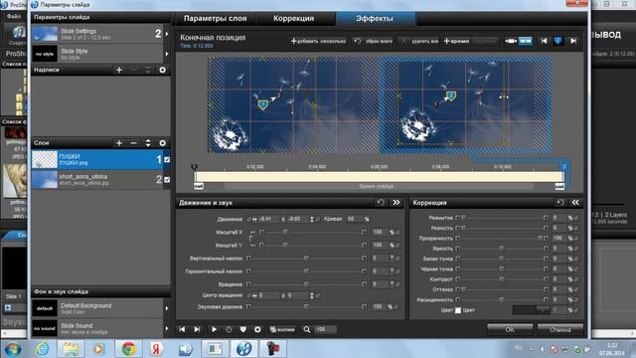The image size is (636, 358).
Task: Select the Эффекты tab
Action: pyautogui.click(x=375, y=19)
